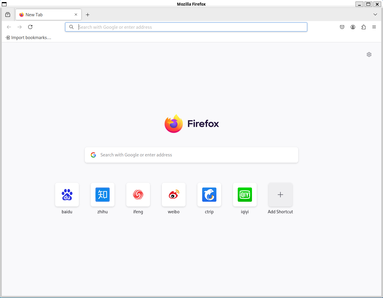383x298 pixels.
Task: Click the Firefox wordmark text
Action: [203, 124]
